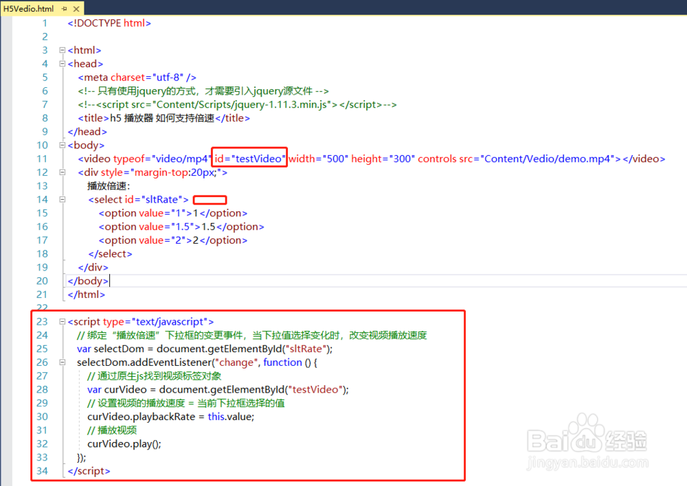Click line number 11 in the gutter
The image size is (687, 486).
(42, 159)
